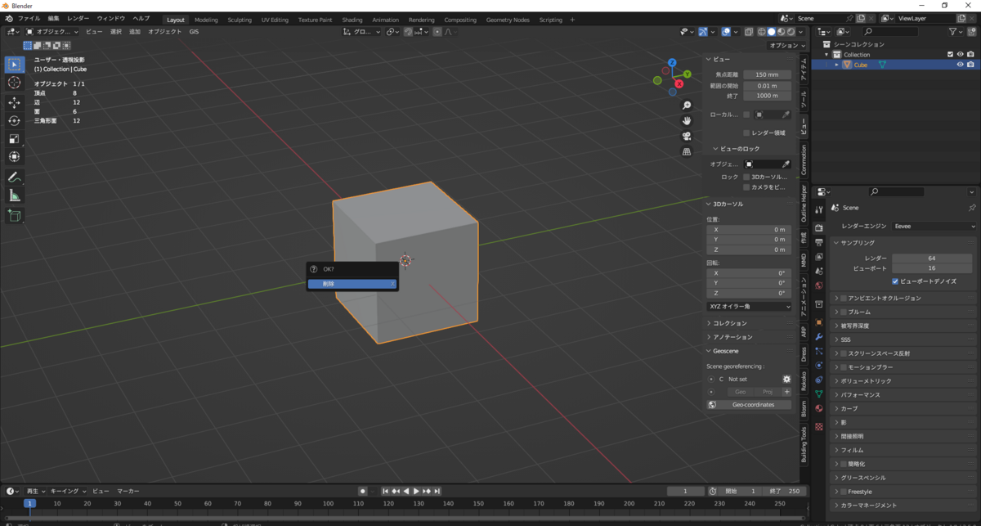Select the Rotate tool
The image size is (981, 526).
(x=14, y=121)
